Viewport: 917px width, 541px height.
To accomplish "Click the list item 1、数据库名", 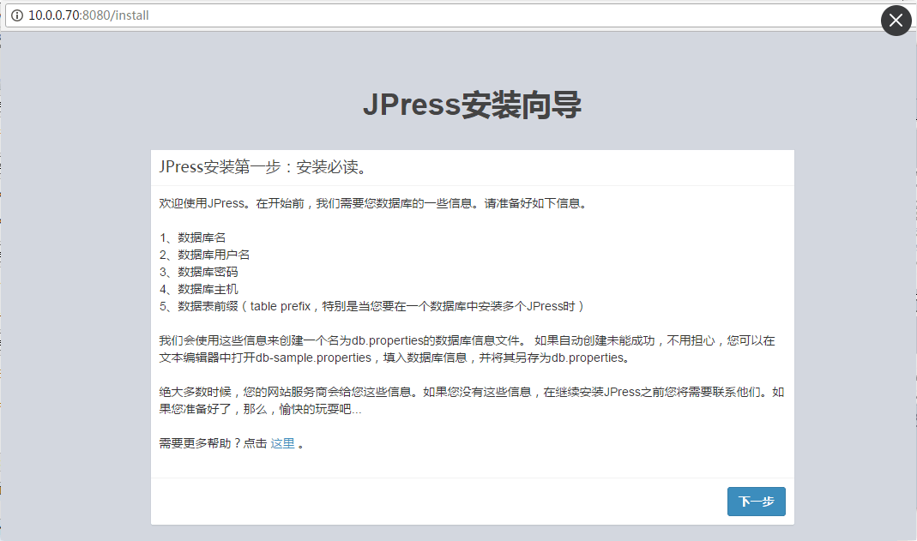I will (192, 237).
